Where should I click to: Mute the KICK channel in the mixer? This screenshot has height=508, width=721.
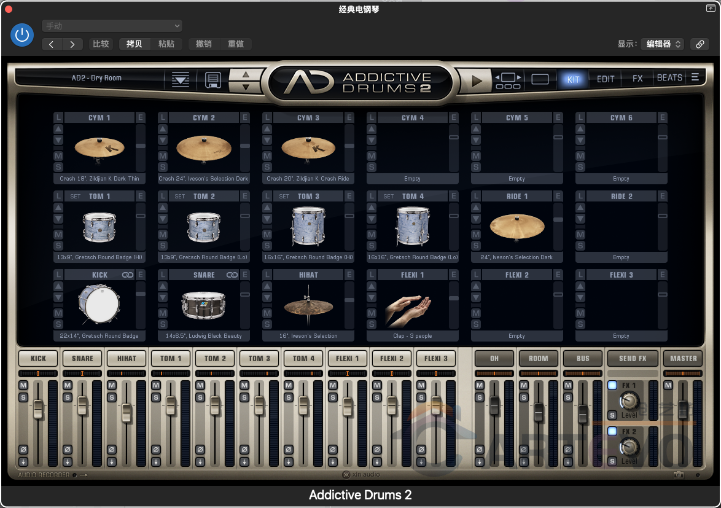pyautogui.click(x=23, y=386)
